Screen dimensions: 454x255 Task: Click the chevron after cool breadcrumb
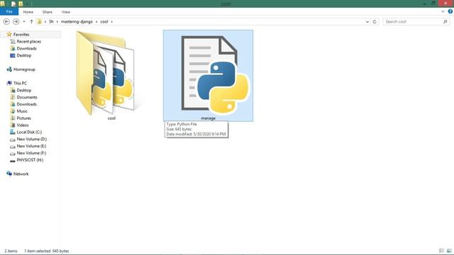coord(112,22)
